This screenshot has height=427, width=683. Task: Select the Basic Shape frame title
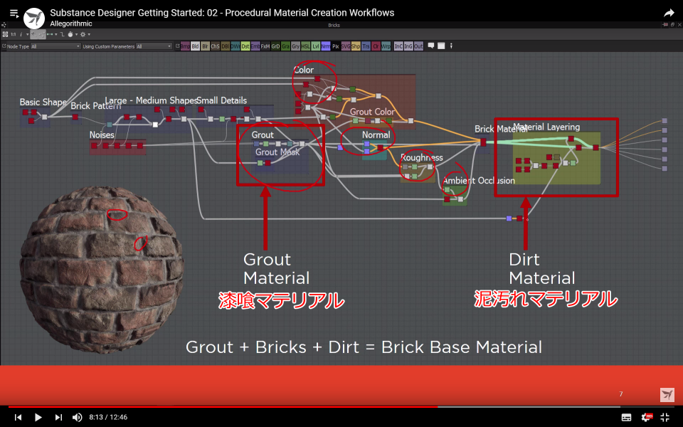pyautogui.click(x=43, y=102)
